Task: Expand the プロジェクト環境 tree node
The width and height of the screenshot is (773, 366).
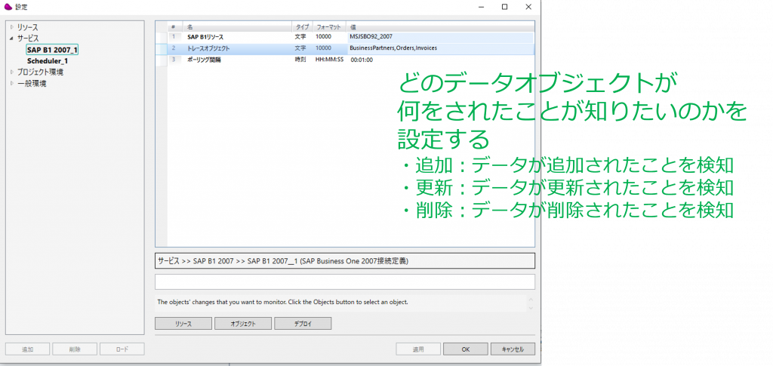Action: [11, 72]
